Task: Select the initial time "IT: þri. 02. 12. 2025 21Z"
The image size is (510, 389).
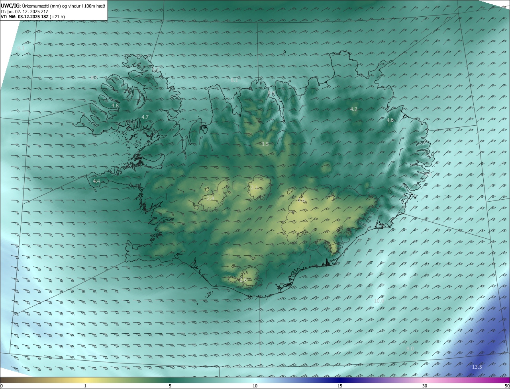Action: pos(25,12)
